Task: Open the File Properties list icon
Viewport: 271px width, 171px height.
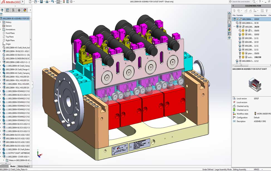Action: pyautogui.click(x=67, y=2)
